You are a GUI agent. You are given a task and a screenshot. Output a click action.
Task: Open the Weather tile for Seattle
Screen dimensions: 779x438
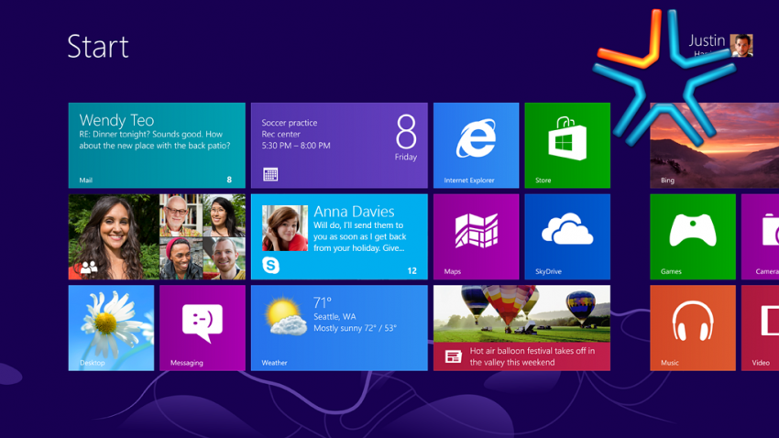pyautogui.click(x=339, y=328)
